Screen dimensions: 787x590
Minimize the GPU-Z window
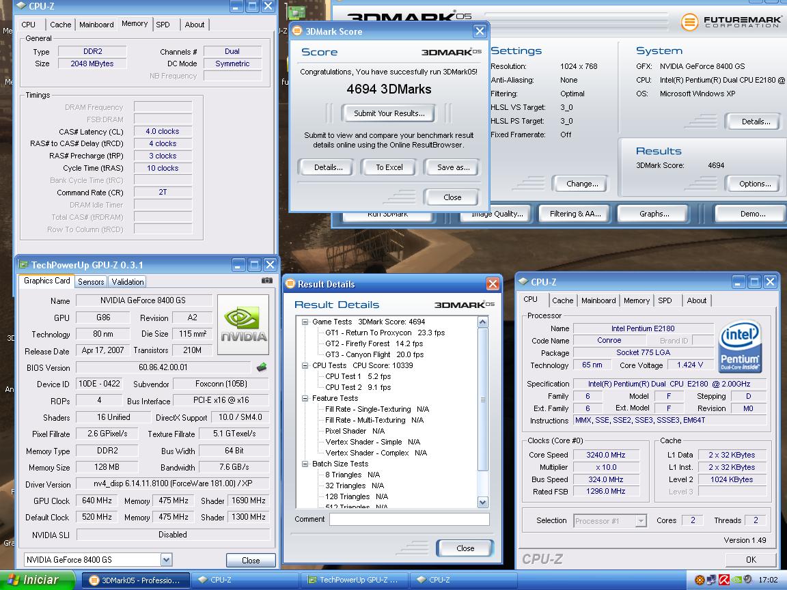[x=239, y=264]
